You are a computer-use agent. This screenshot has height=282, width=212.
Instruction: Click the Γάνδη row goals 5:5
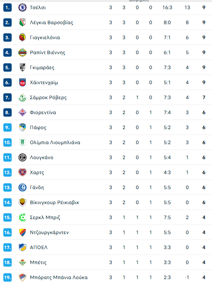click(x=167, y=187)
